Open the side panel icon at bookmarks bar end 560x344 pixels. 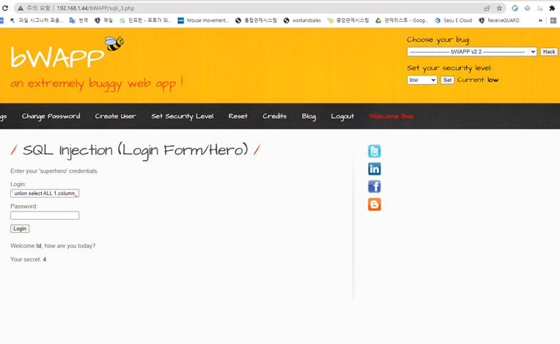pos(553,20)
